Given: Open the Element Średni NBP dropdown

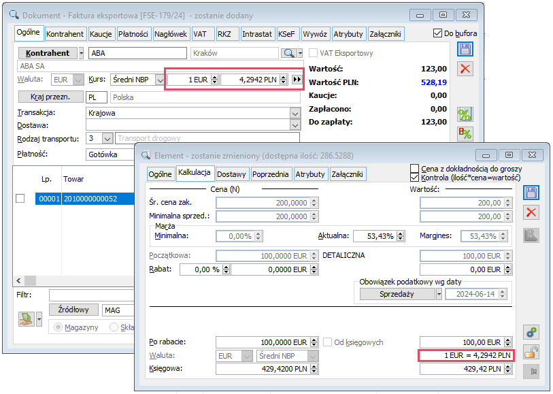Looking at the screenshot, I should [313, 356].
